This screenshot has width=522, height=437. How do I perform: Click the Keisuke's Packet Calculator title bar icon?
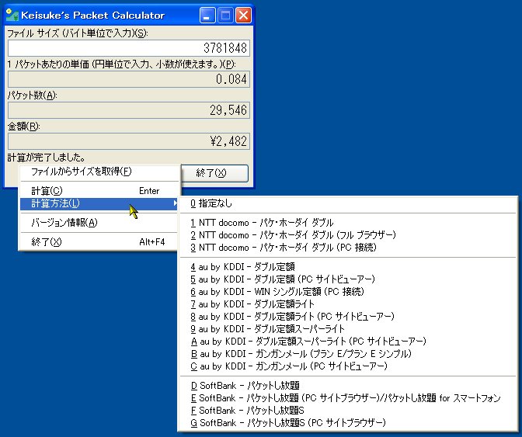pyautogui.click(x=12, y=16)
